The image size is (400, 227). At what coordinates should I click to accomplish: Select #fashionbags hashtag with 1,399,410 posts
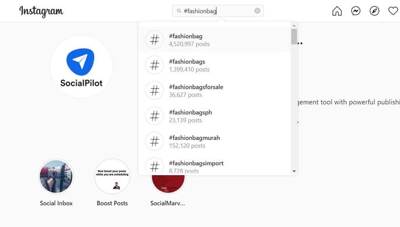215,65
